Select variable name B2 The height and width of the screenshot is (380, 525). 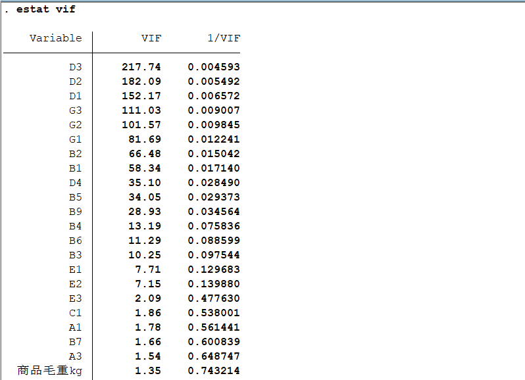click(76, 154)
